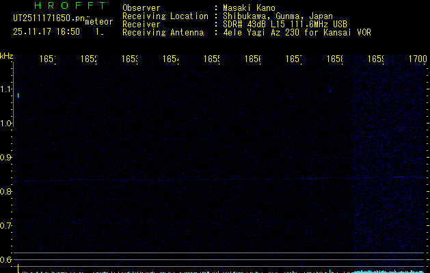Click the kHz axis unit label
Image resolution: width=430 pixels, height=273 pixels.
click(7, 56)
